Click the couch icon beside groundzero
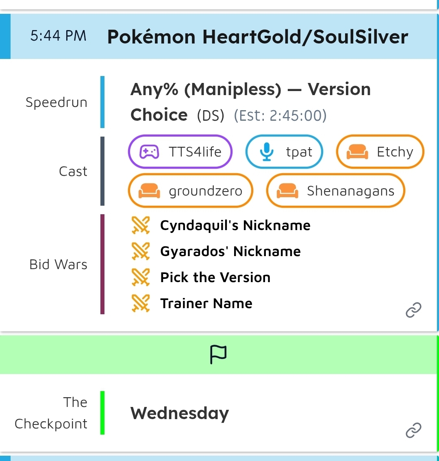This screenshot has height=461, width=439. [149, 191]
